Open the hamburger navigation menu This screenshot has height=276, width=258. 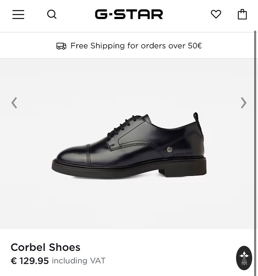(x=18, y=14)
